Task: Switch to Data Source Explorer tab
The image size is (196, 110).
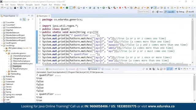Action: [55, 69]
